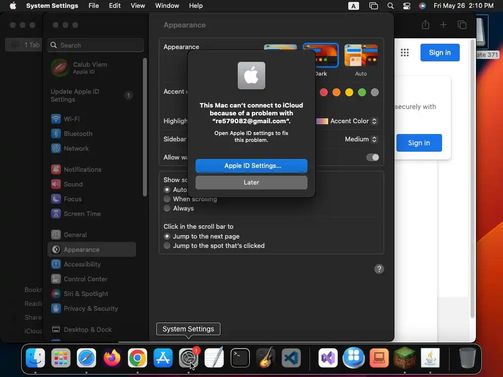
Task: Choose green accent color
Action: 362,92
